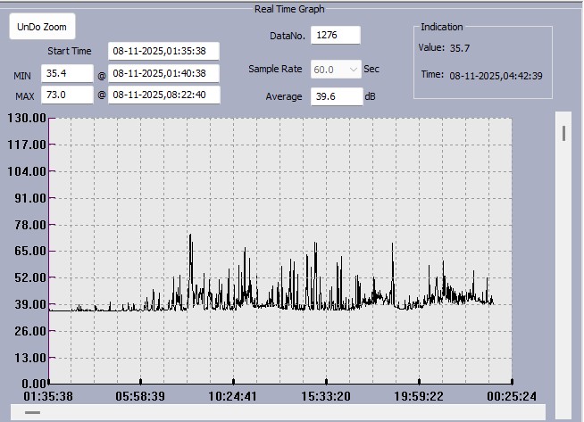Click the MIN timestamp field

[163, 74]
